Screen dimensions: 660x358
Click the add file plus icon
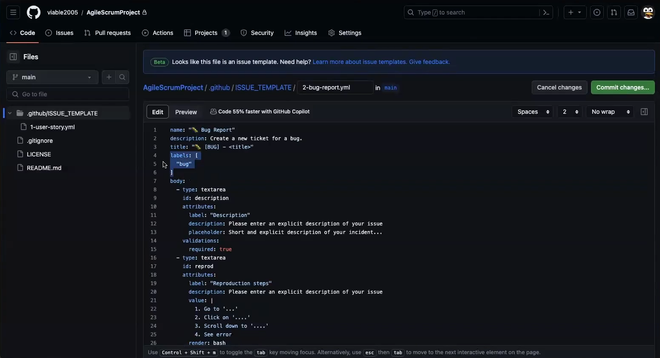(109, 77)
